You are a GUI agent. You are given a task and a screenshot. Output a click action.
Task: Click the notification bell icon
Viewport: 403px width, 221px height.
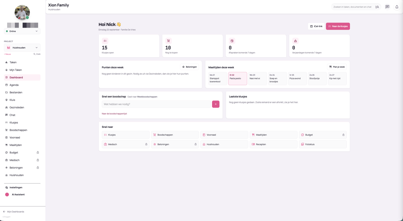(397, 7)
